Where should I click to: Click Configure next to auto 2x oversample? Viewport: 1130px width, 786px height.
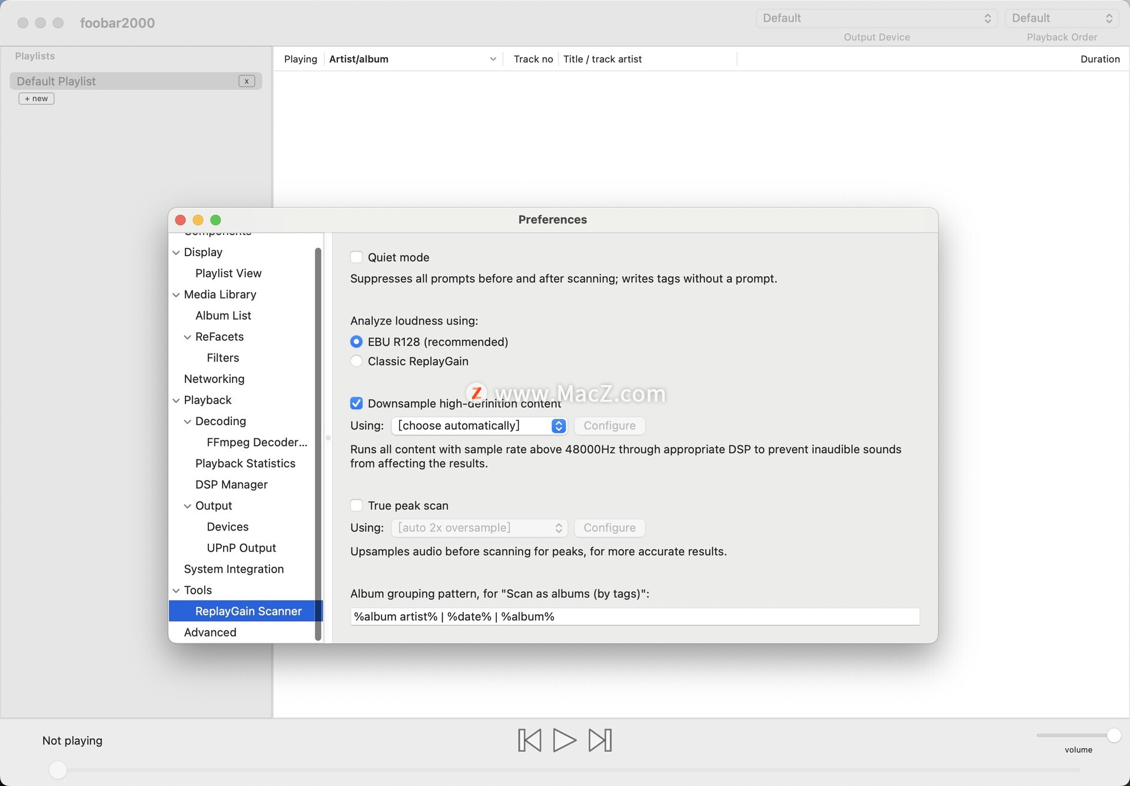click(610, 528)
